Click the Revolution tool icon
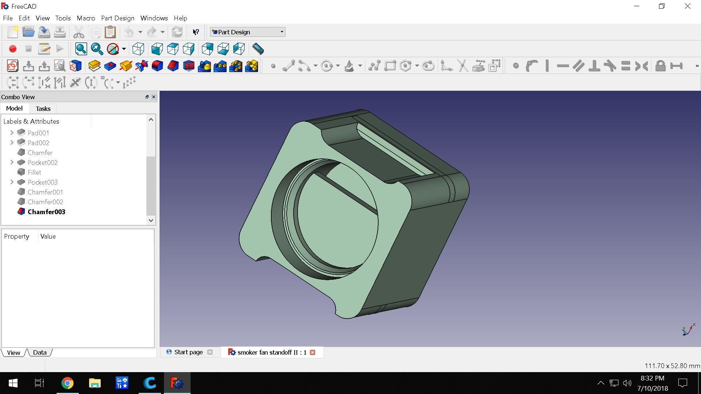Screen dimensions: 701x394 (126, 66)
